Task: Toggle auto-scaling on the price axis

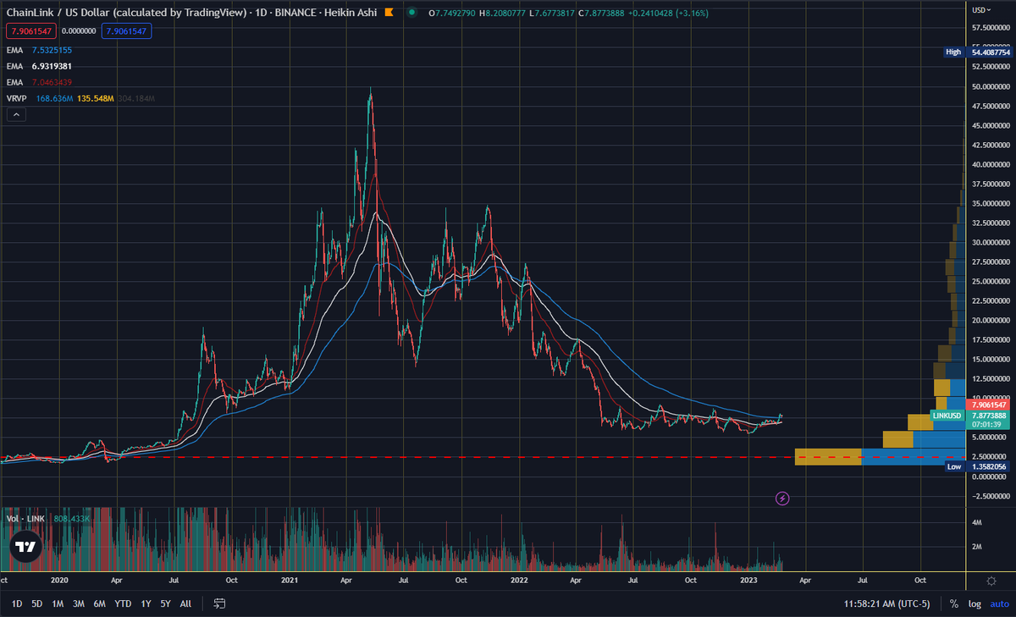Action: (1000, 603)
